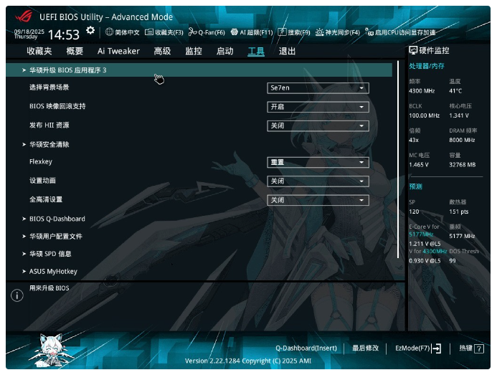Click the 4300 MHz frequency value
The image size is (497, 375).
tap(422, 91)
